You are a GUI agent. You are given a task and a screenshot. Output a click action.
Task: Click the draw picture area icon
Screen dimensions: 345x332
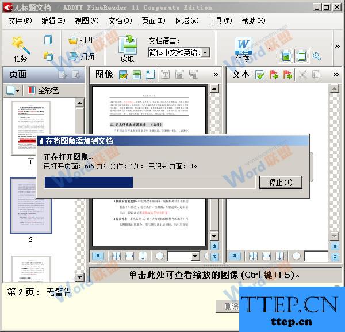click(x=179, y=75)
